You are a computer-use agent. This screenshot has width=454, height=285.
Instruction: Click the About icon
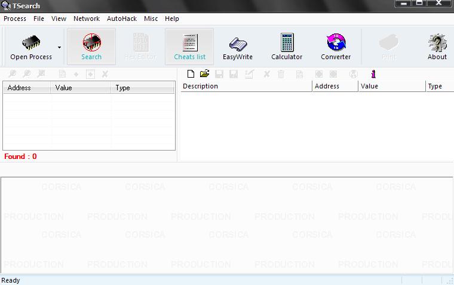(x=437, y=47)
